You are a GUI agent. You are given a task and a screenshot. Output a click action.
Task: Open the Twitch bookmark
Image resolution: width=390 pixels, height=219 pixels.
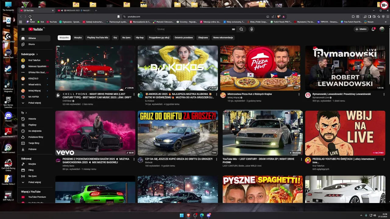[30, 22]
